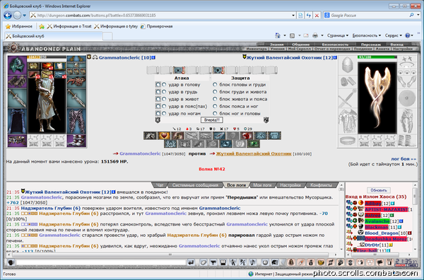Click the 'Вперед!!!' attack button
Screen dimensions: 424x280
[x=212, y=119]
